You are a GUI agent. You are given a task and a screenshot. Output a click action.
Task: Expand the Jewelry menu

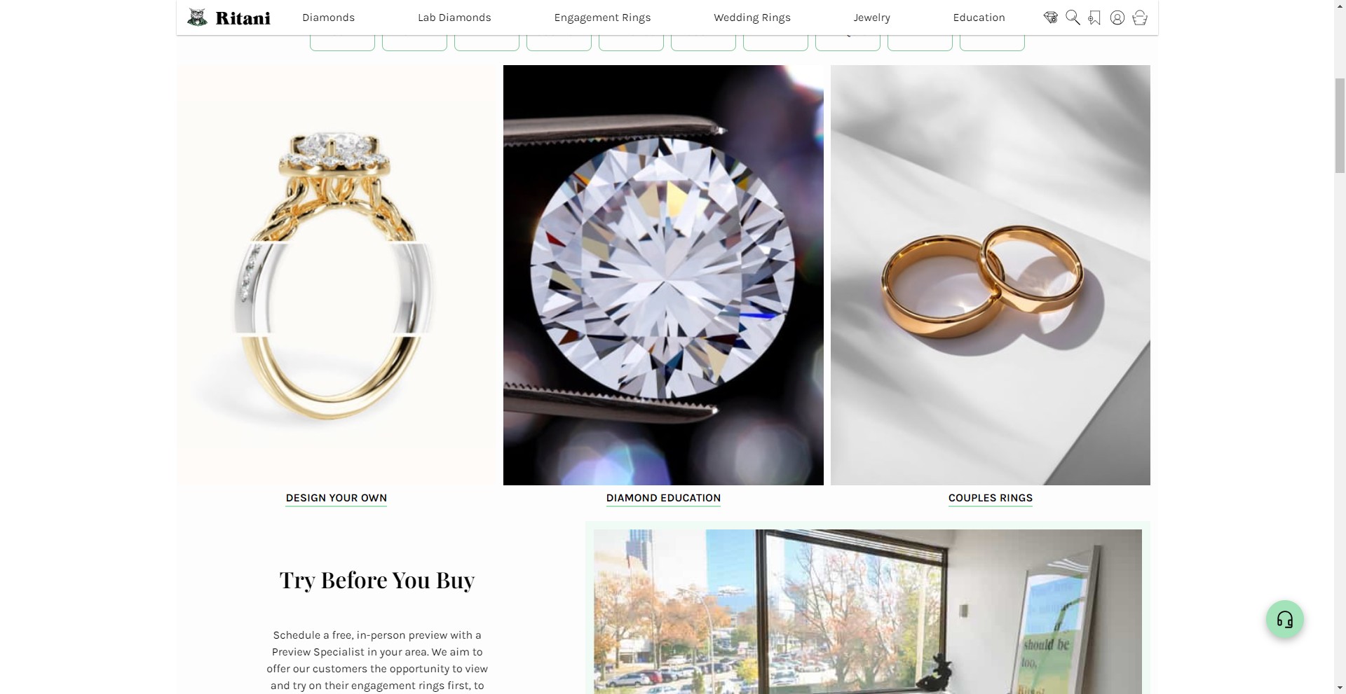pyautogui.click(x=871, y=18)
